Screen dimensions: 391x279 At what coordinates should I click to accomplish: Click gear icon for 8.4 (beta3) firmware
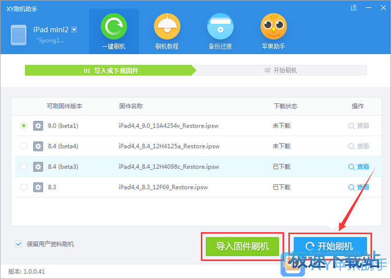click(x=38, y=167)
